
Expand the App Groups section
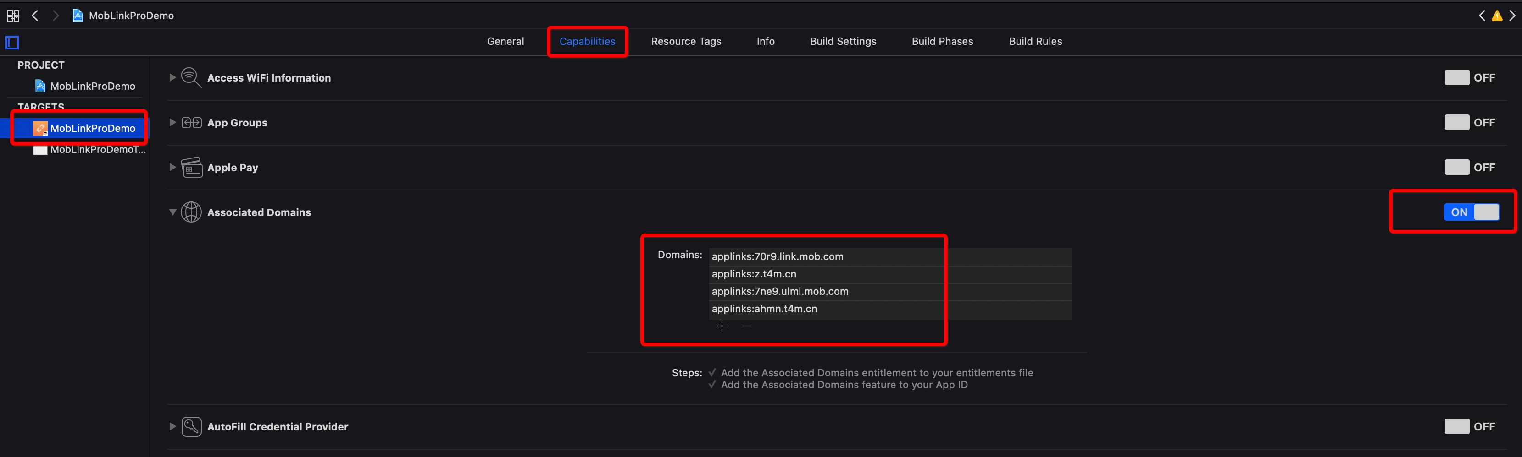[x=172, y=123]
